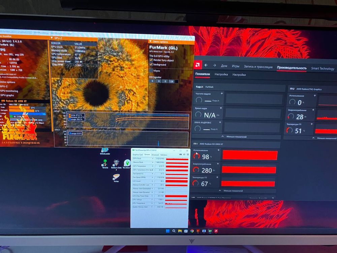Click the RX 6900 XT temperature value 67

pyautogui.click(x=204, y=184)
